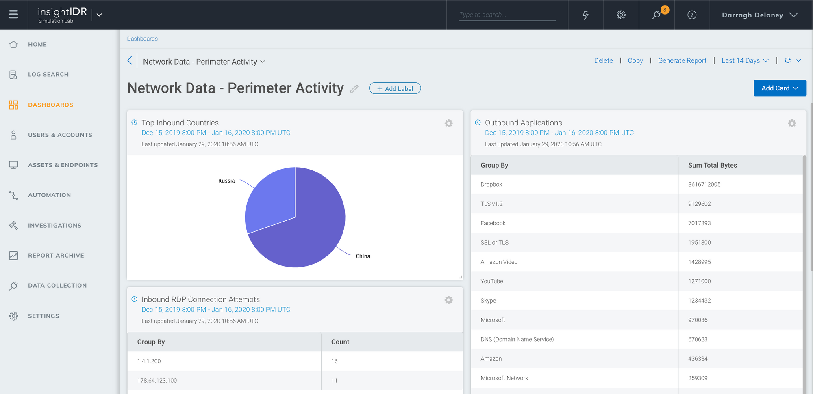Click the pencil icon to edit dashboard title
Image resolution: width=813 pixels, height=394 pixels.
[354, 89]
